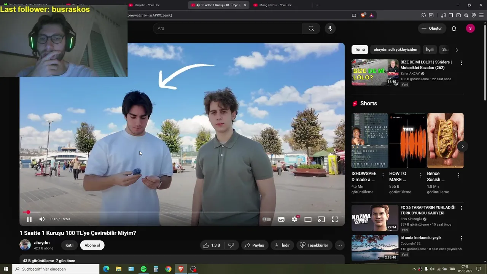
Task: Dislike the video with thumbs down
Action: pos(231,245)
